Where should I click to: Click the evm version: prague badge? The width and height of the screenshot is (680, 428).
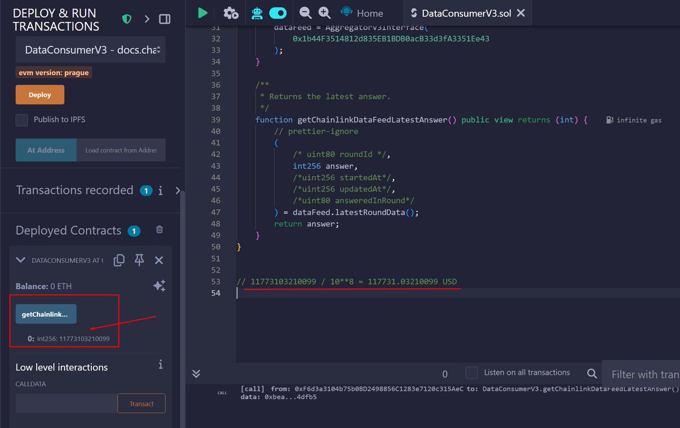53,73
